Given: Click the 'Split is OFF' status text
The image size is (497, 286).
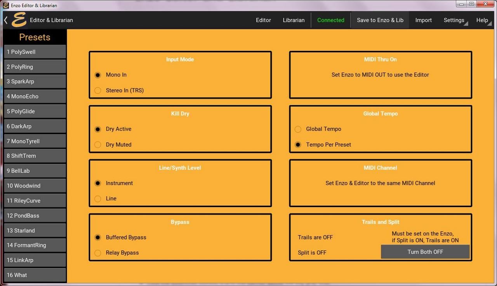Looking at the screenshot, I should coord(312,253).
